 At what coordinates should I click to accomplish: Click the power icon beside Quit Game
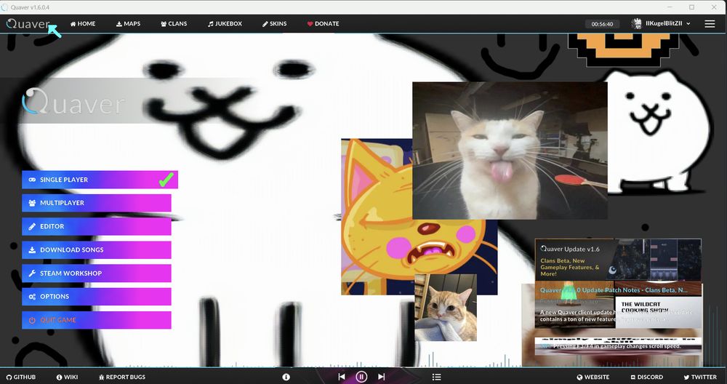click(32, 320)
